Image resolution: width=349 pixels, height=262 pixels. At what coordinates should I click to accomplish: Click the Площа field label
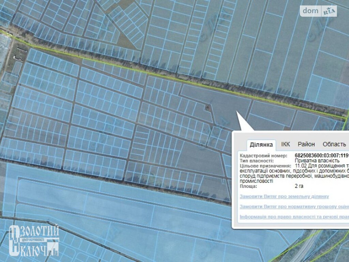pos(248,186)
